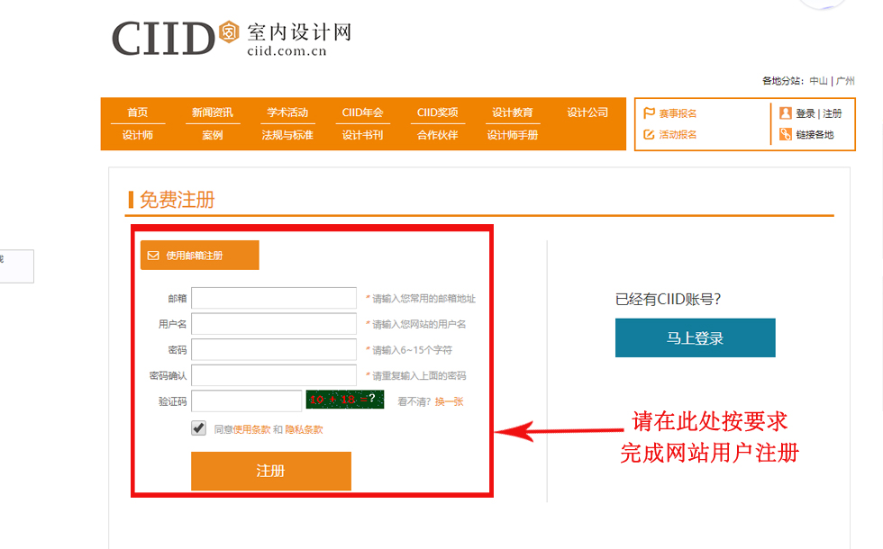The image size is (883, 549).
Task: Click the 免费注册 heading text
Action: 178,200
